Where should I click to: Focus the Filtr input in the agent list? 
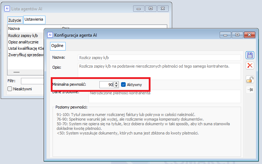33,81
